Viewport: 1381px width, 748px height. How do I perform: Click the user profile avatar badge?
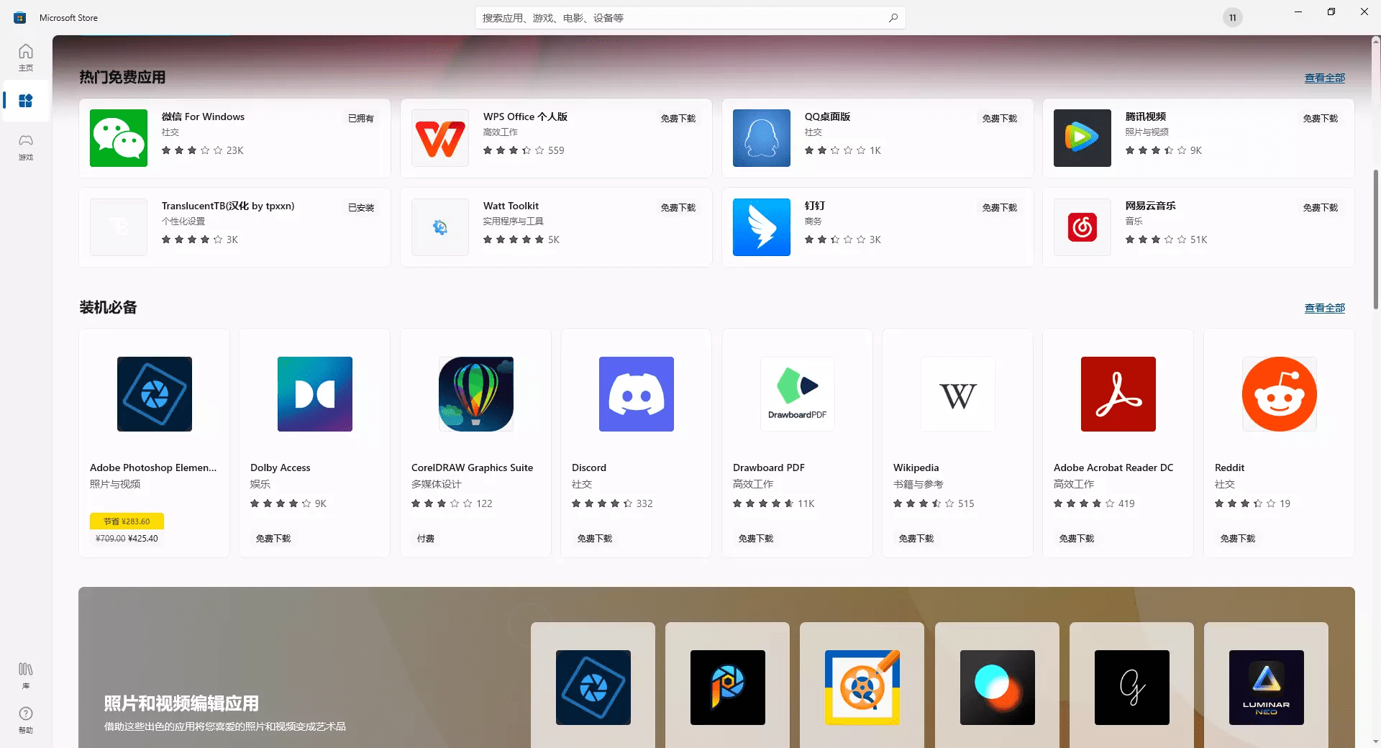pyautogui.click(x=1233, y=18)
